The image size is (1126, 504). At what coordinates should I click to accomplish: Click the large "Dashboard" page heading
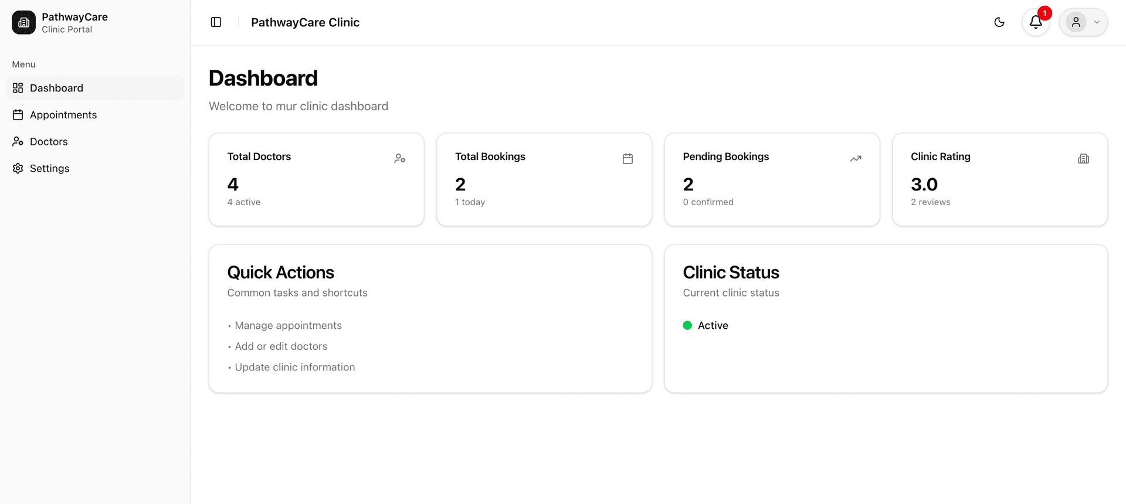263,78
